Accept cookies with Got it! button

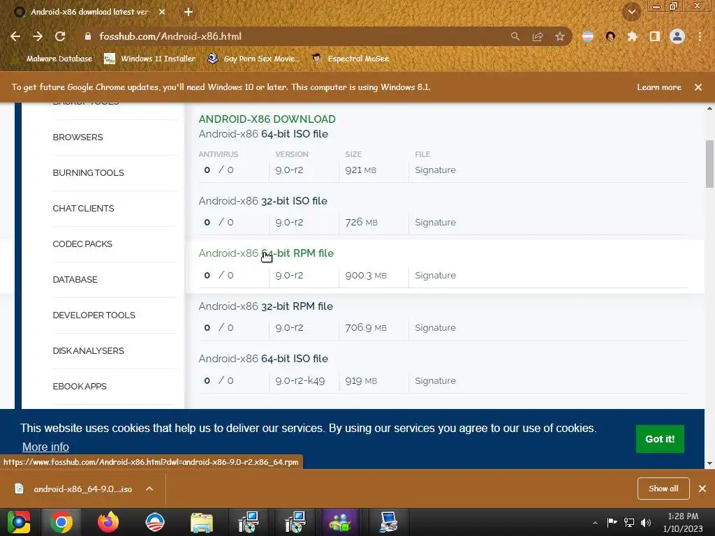click(660, 439)
